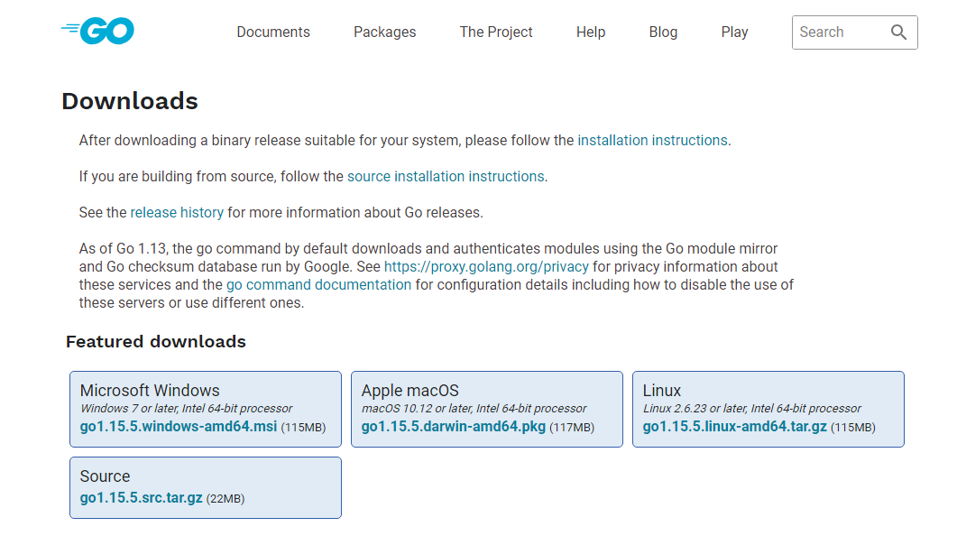Select the Linux card heading

(x=661, y=391)
